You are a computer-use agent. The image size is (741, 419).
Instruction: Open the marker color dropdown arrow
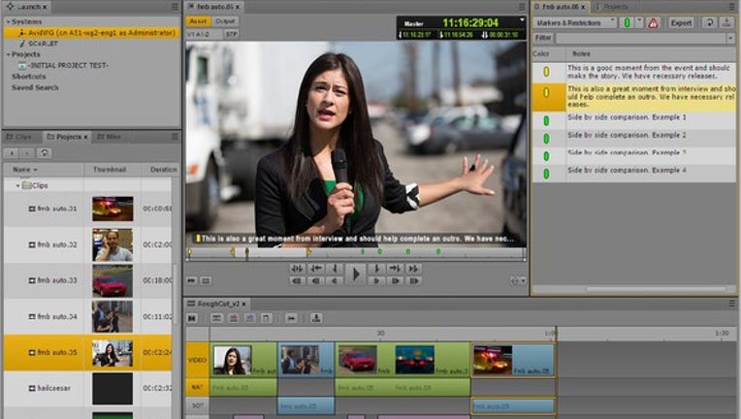[639, 22]
